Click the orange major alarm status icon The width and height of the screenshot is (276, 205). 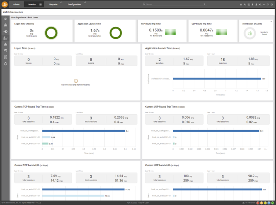262,203
